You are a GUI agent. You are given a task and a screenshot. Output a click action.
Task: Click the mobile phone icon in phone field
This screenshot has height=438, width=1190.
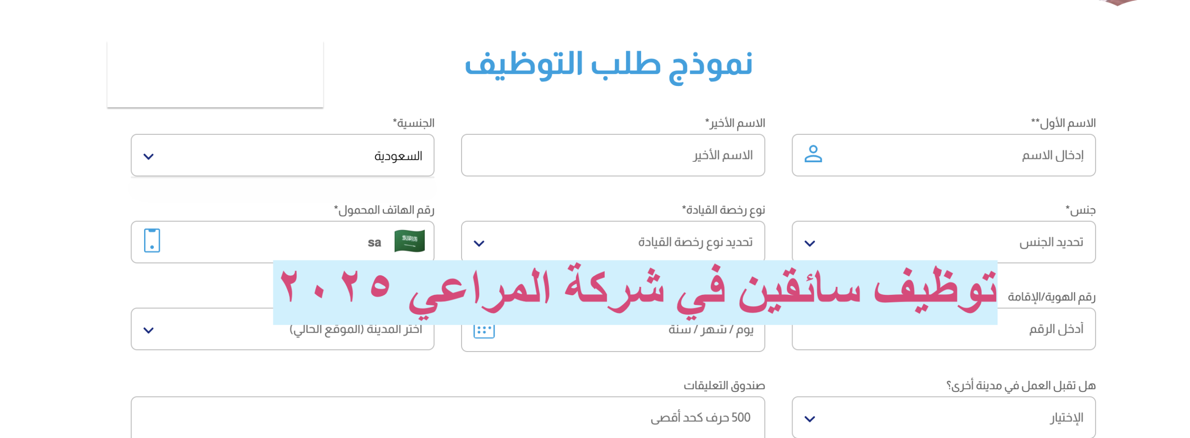click(152, 240)
